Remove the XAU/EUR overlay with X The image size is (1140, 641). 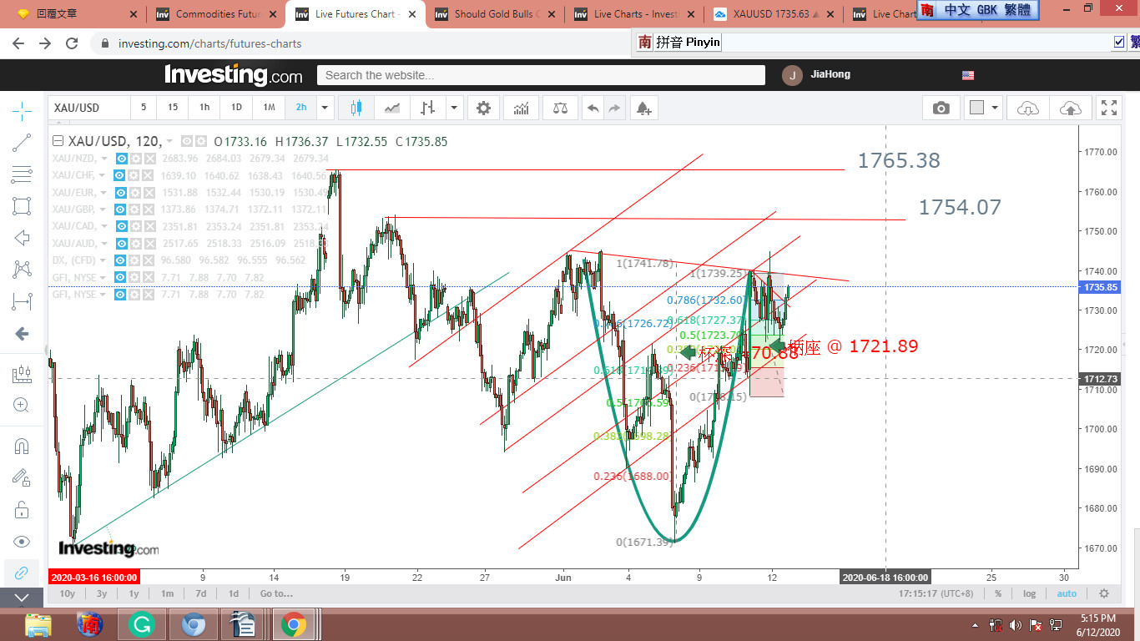pyautogui.click(x=149, y=192)
